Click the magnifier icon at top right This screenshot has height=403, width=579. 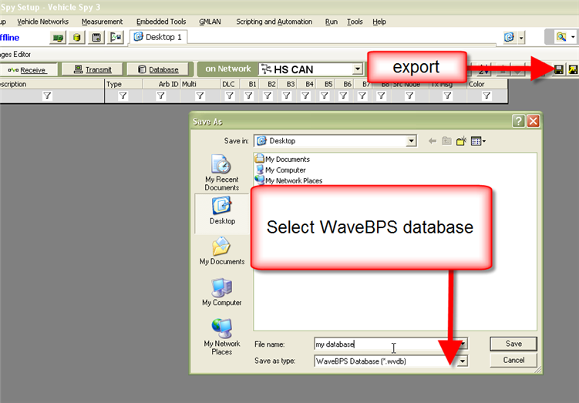[x=561, y=37]
